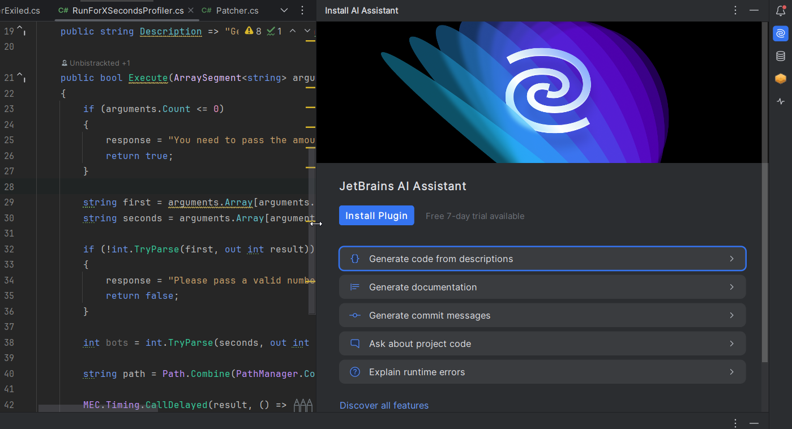Click Install Plugin button

coord(376,216)
